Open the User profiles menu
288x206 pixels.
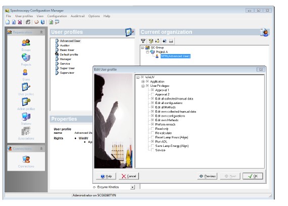[24, 16]
